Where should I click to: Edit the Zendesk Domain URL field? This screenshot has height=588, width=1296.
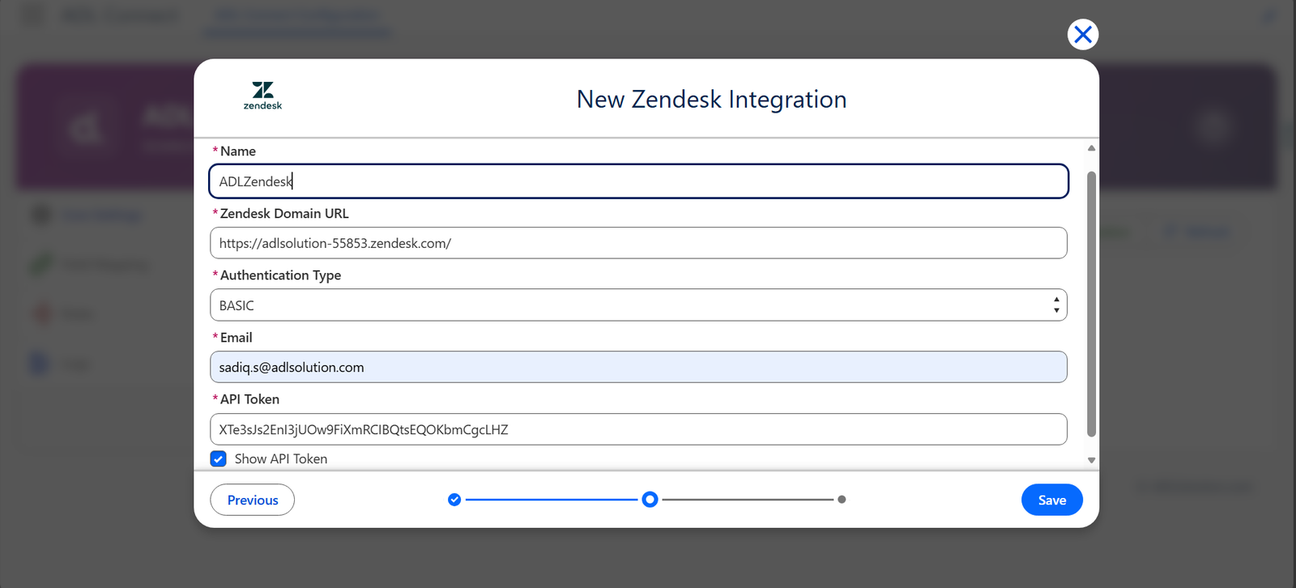[638, 243]
